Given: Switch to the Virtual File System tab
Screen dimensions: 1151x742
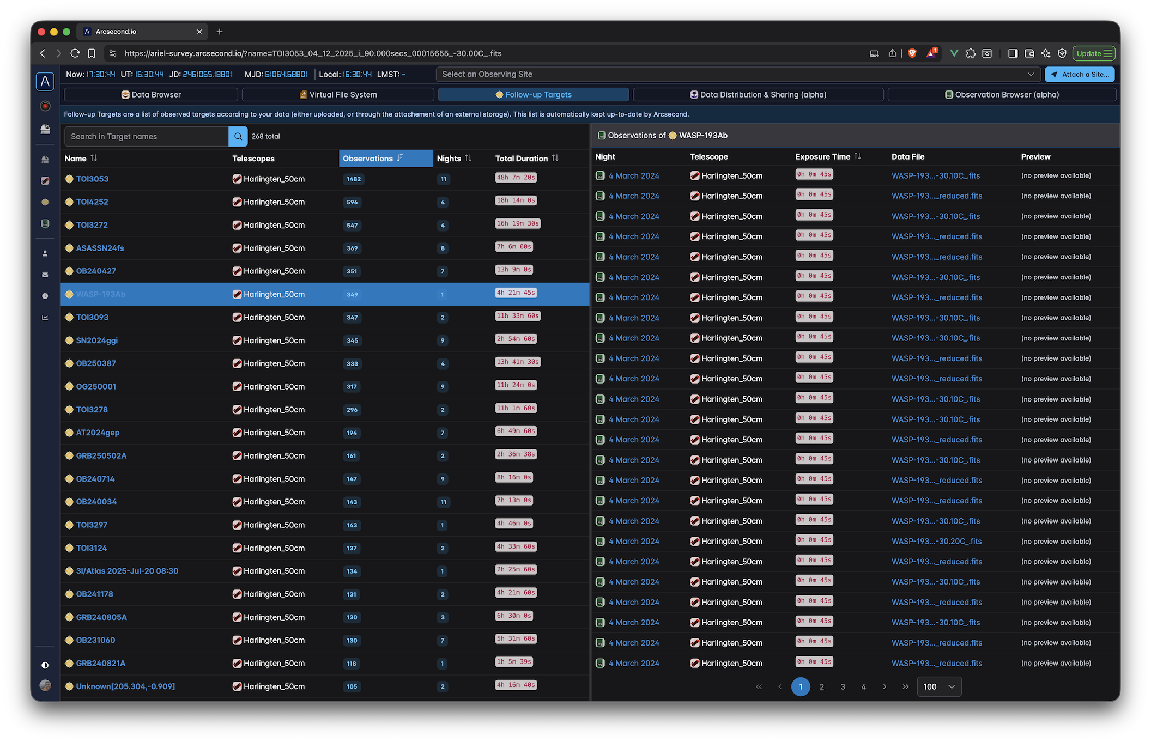Looking at the screenshot, I should (x=338, y=95).
